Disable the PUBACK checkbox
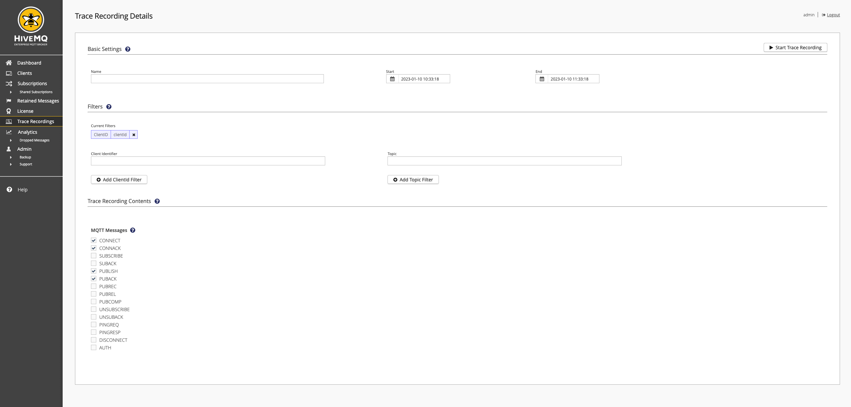Screen dimensions: 851x407 [94, 279]
